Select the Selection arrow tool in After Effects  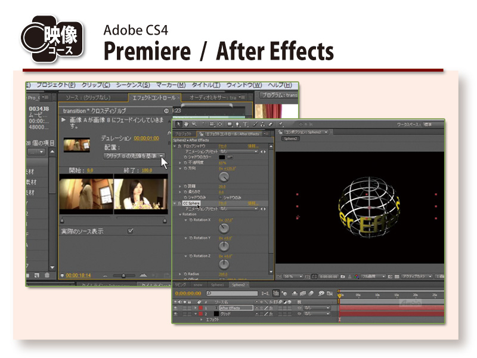(x=178, y=124)
